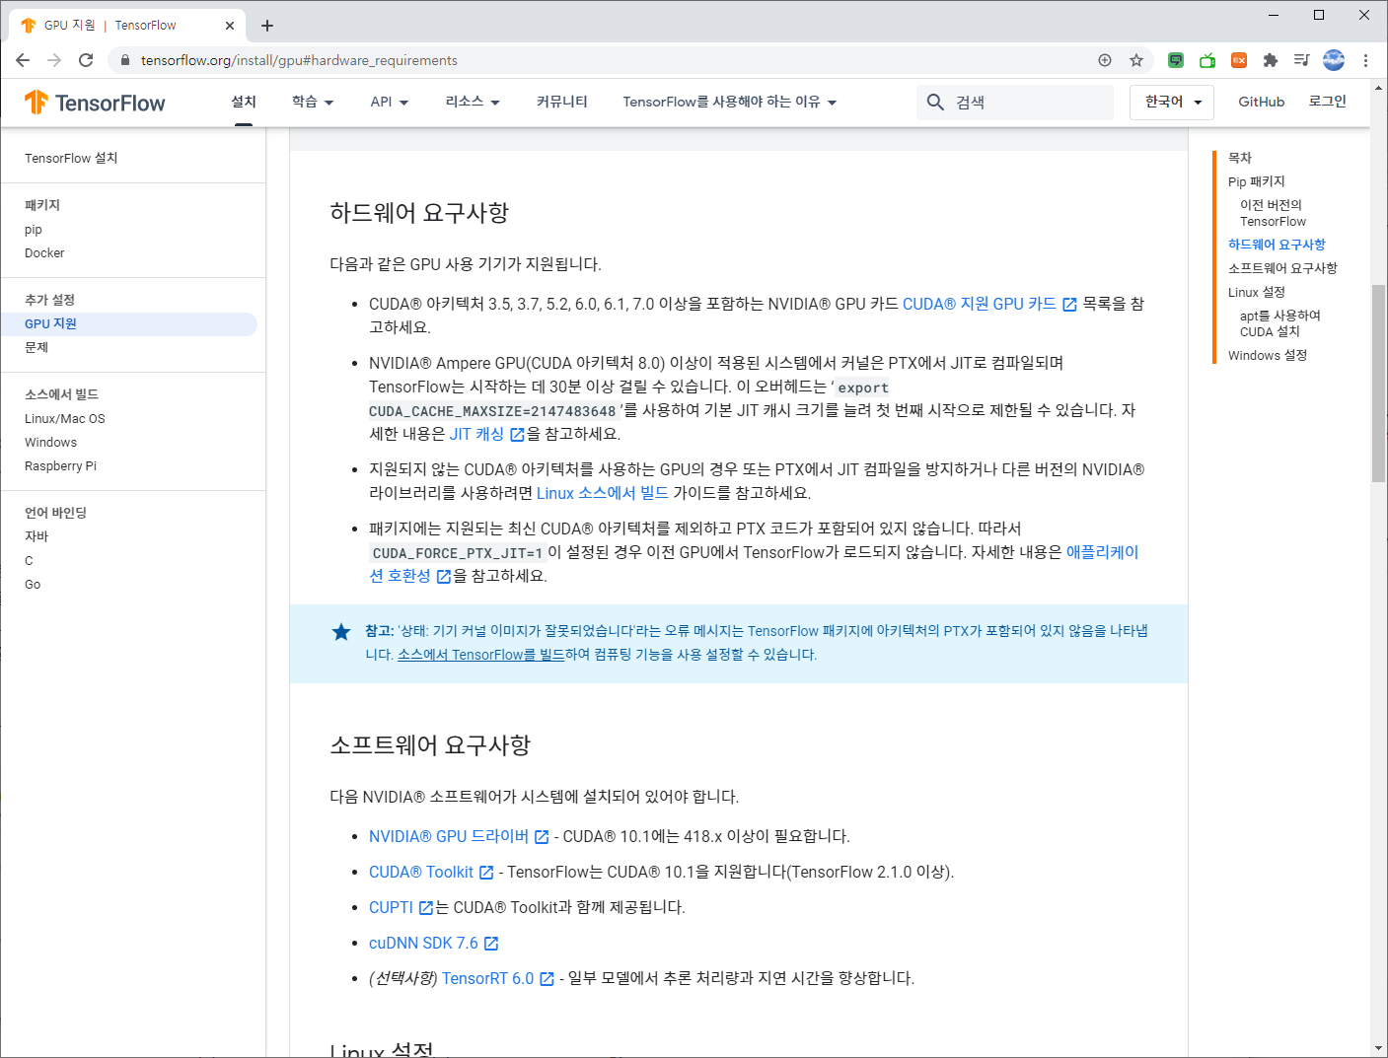The width and height of the screenshot is (1388, 1058).
Task: Jump to 이전 버전의 TensorFlow in contents
Action: 1273,213
